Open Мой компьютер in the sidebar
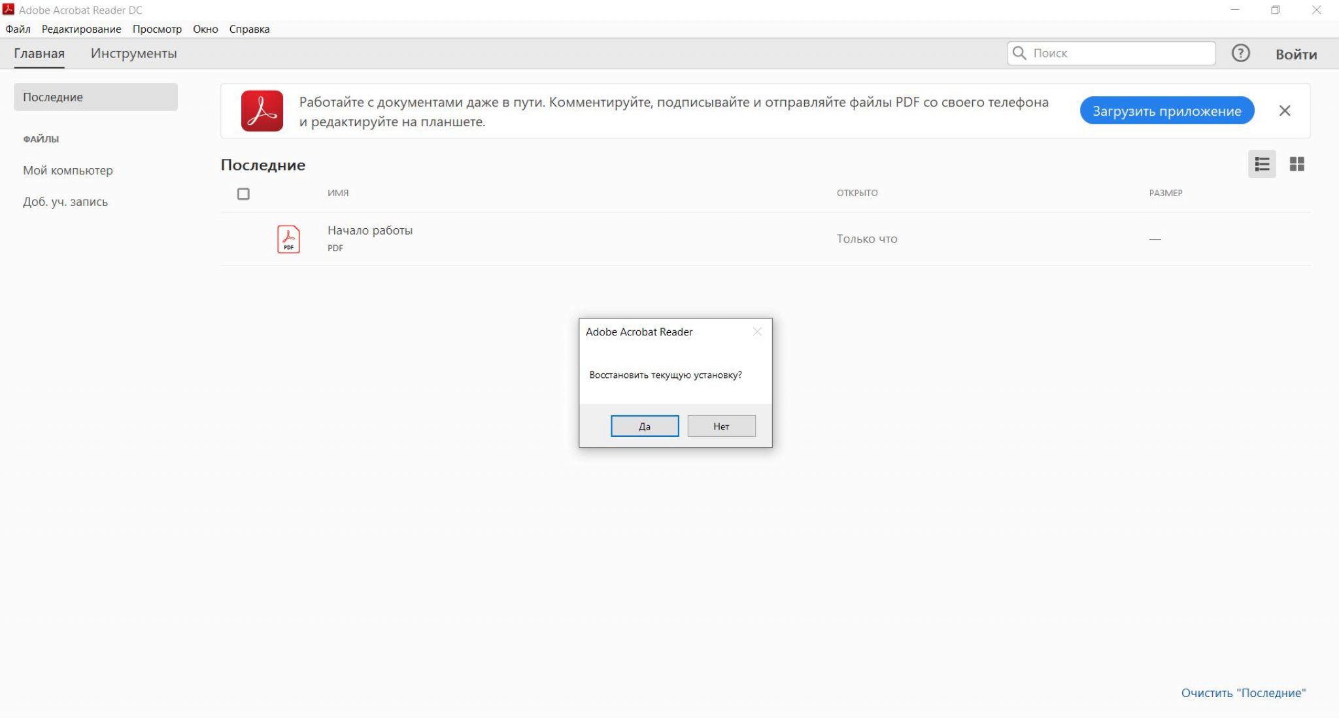Viewport: 1339px width, 718px height. [x=68, y=171]
